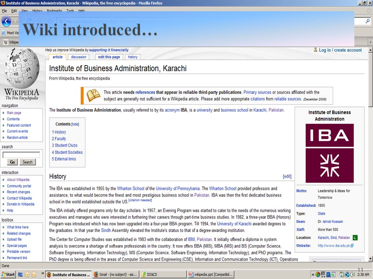The image size is (373, 279).
Task: Switch to the discussion tab
Action: [x=78, y=57]
